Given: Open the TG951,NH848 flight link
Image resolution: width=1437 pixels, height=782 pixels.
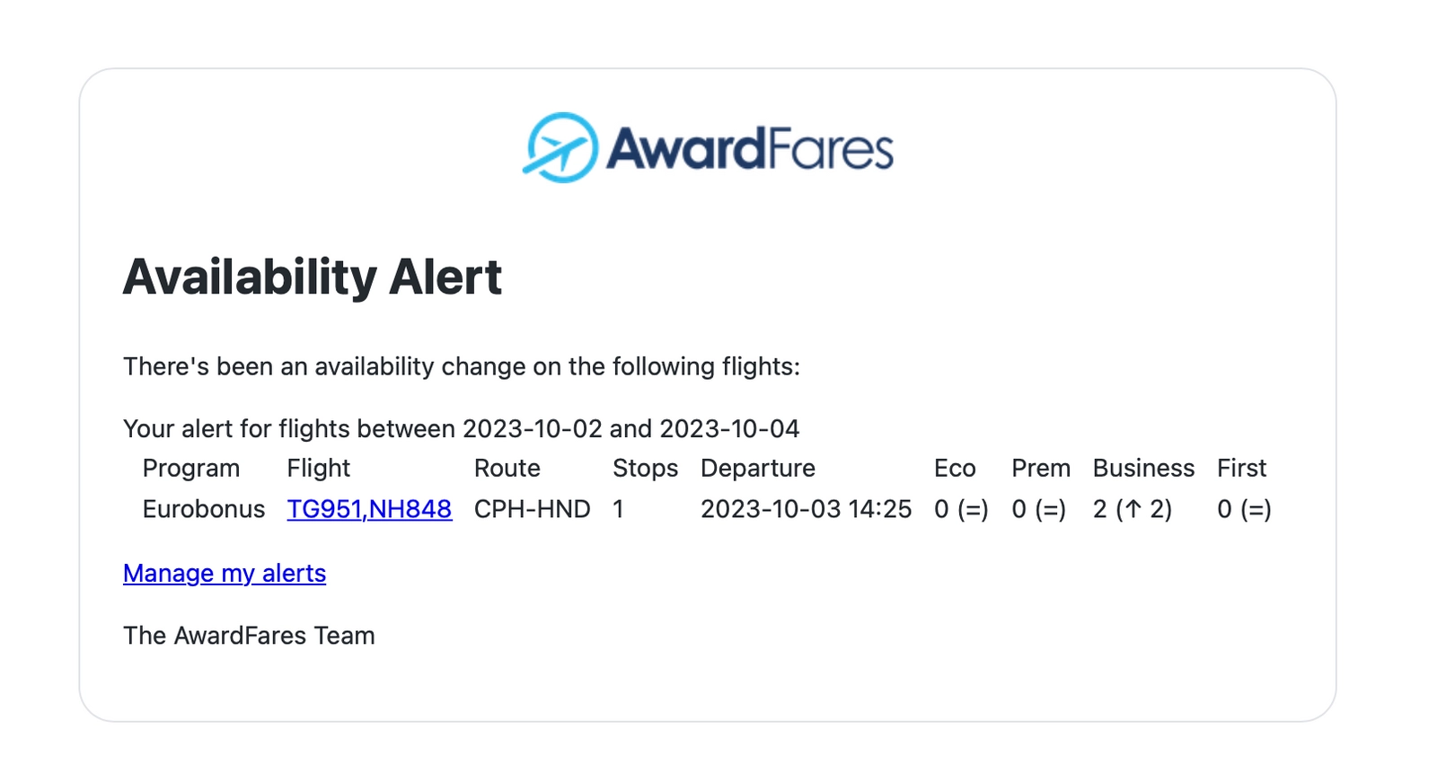Looking at the screenshot, I should (x=369, y=509).
